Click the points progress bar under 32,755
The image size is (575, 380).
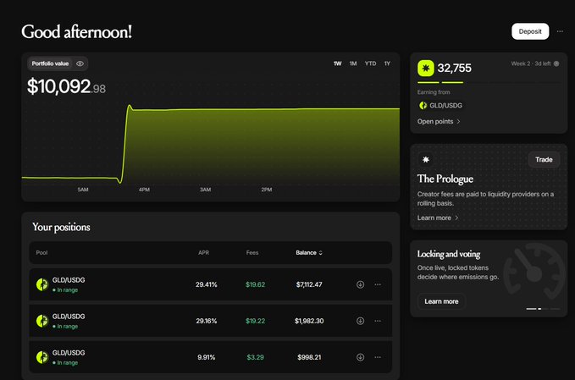(489, 82)
